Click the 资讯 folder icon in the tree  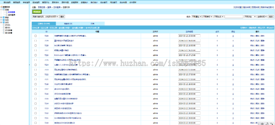pyautogui.click(x=4, y=22)
